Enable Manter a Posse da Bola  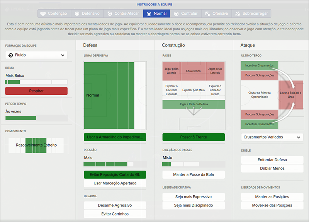coord(194,174)
